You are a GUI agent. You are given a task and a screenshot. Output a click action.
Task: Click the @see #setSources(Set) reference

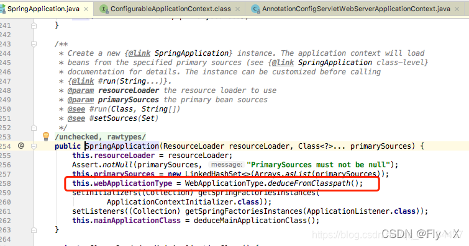[x=113, y=118]
